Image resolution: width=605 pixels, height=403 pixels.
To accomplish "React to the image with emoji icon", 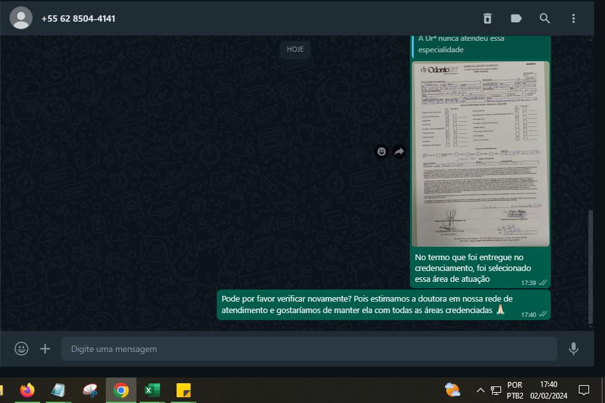I will point(381,152).
